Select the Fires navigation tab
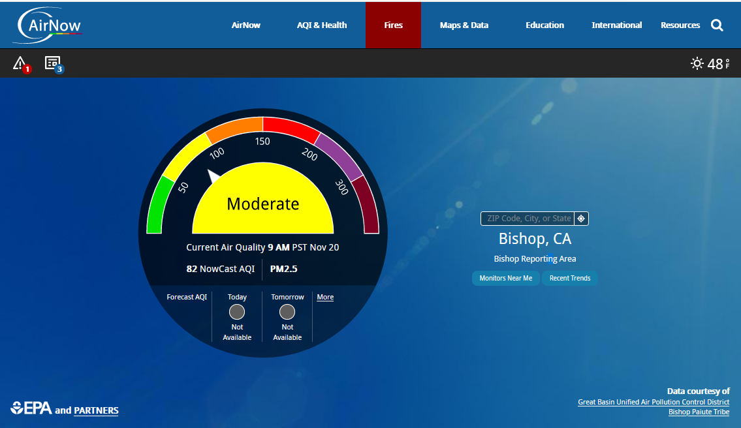Screen dimensions: 741x428 (x=393, y=25)
